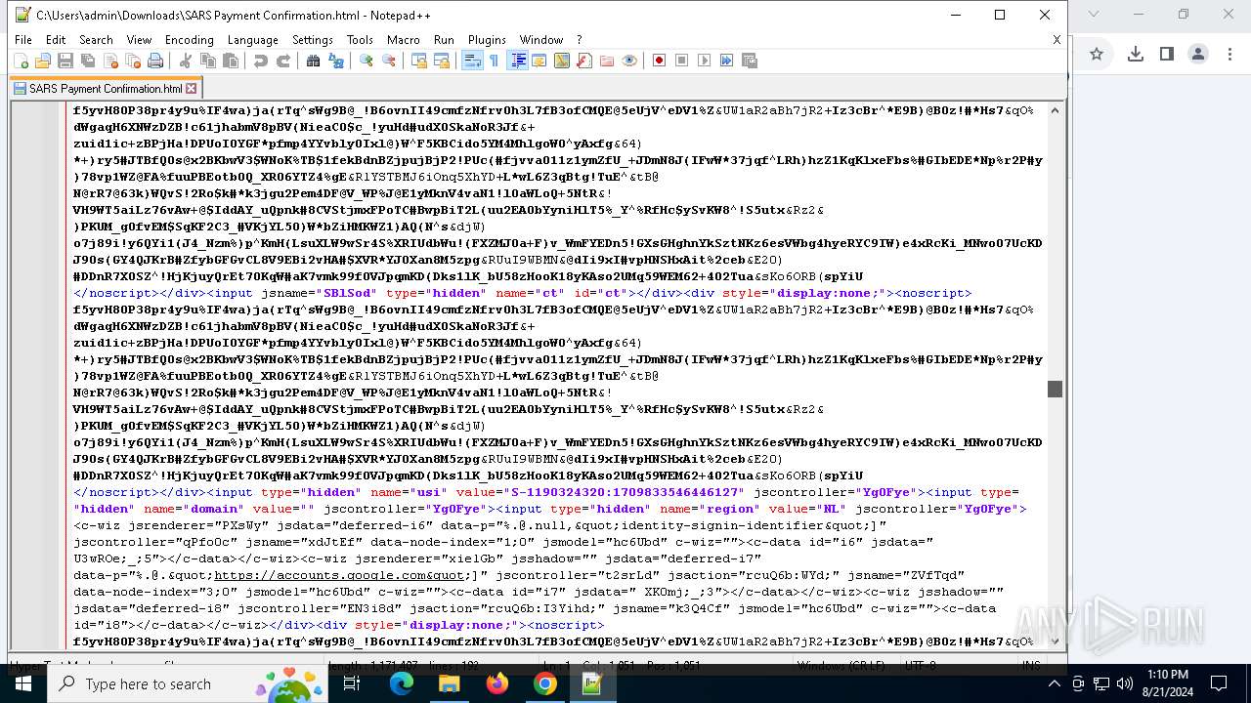Screen dimensions: 1251x703
Task: Click the Close document toolbar icon
Action: click(110, 61)
